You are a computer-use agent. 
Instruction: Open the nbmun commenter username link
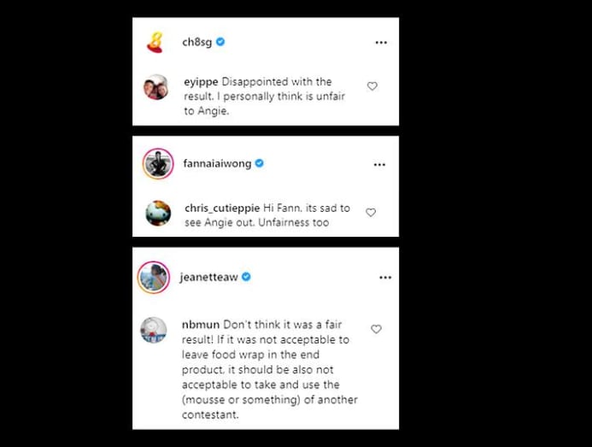pyautogui.click(x=201, y=325)
